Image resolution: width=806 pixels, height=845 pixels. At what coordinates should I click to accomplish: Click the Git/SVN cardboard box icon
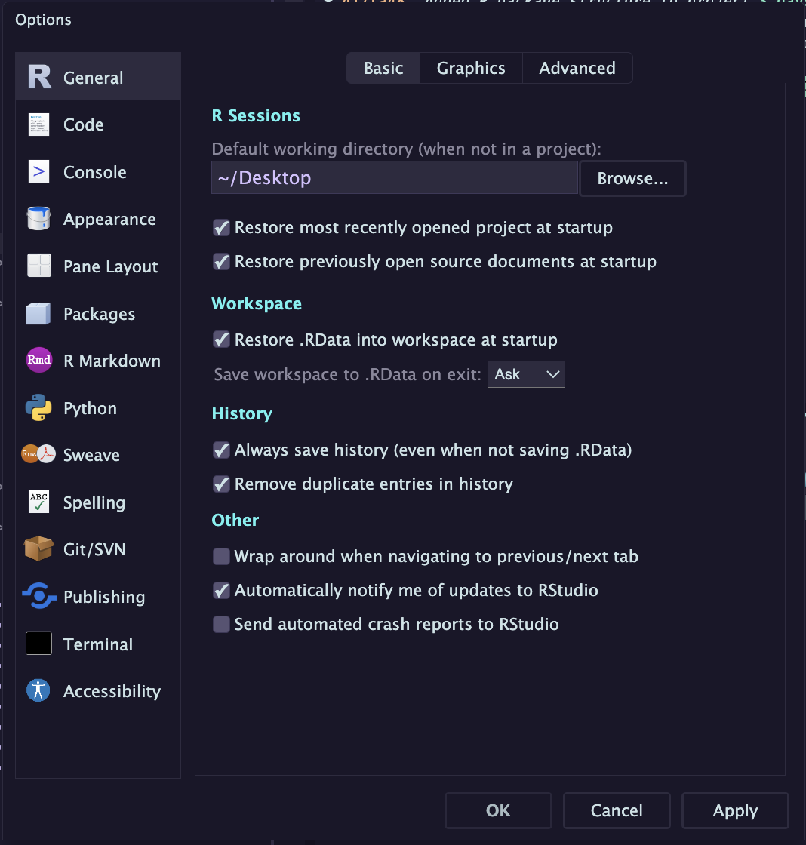[x=38, y=548]
